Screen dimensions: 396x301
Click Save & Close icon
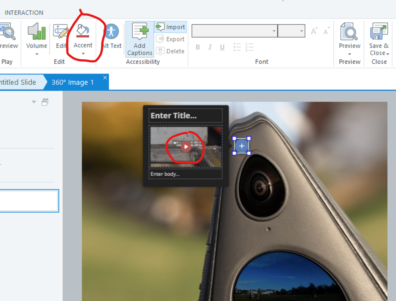tap(379, 31)
